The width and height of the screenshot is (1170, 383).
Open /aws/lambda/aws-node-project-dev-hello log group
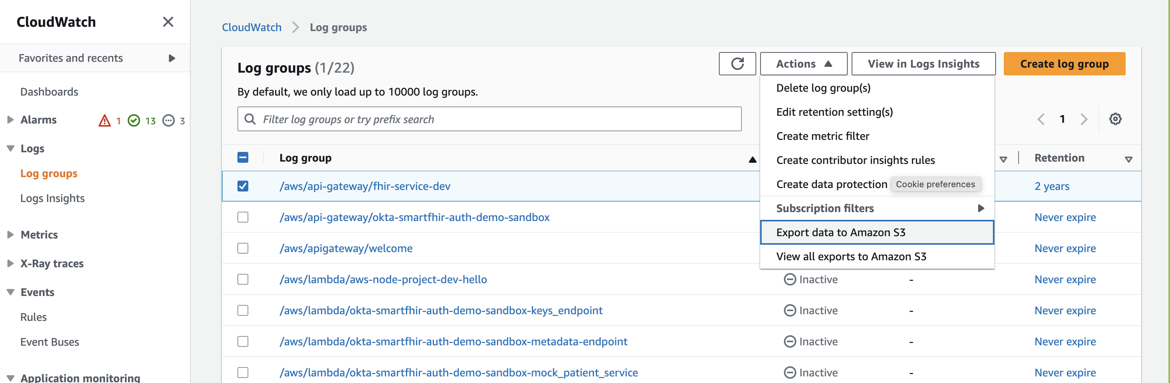[x=383, y=280]
